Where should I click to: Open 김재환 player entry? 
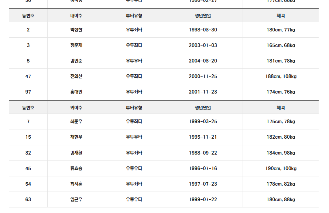point(76,153)
